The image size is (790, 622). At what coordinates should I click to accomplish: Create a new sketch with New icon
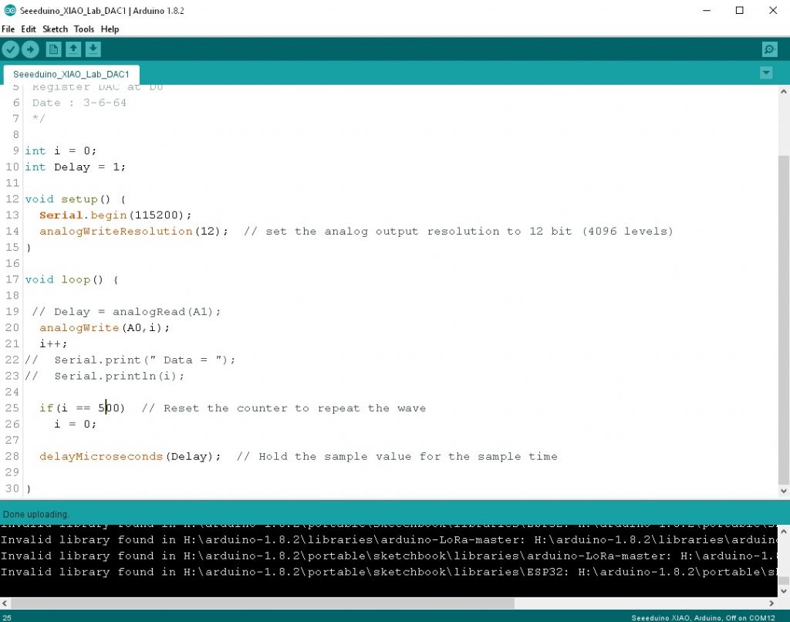53,49
